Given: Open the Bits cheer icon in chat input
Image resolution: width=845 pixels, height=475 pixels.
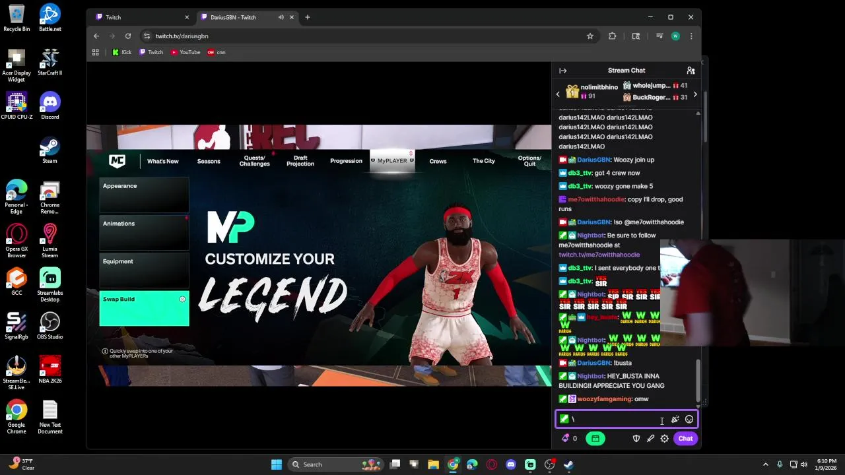Looking at the screenshot, I should [675, 420].
